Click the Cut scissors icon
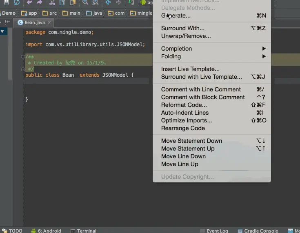Screen dimensions: 300x233 point(52,2)
